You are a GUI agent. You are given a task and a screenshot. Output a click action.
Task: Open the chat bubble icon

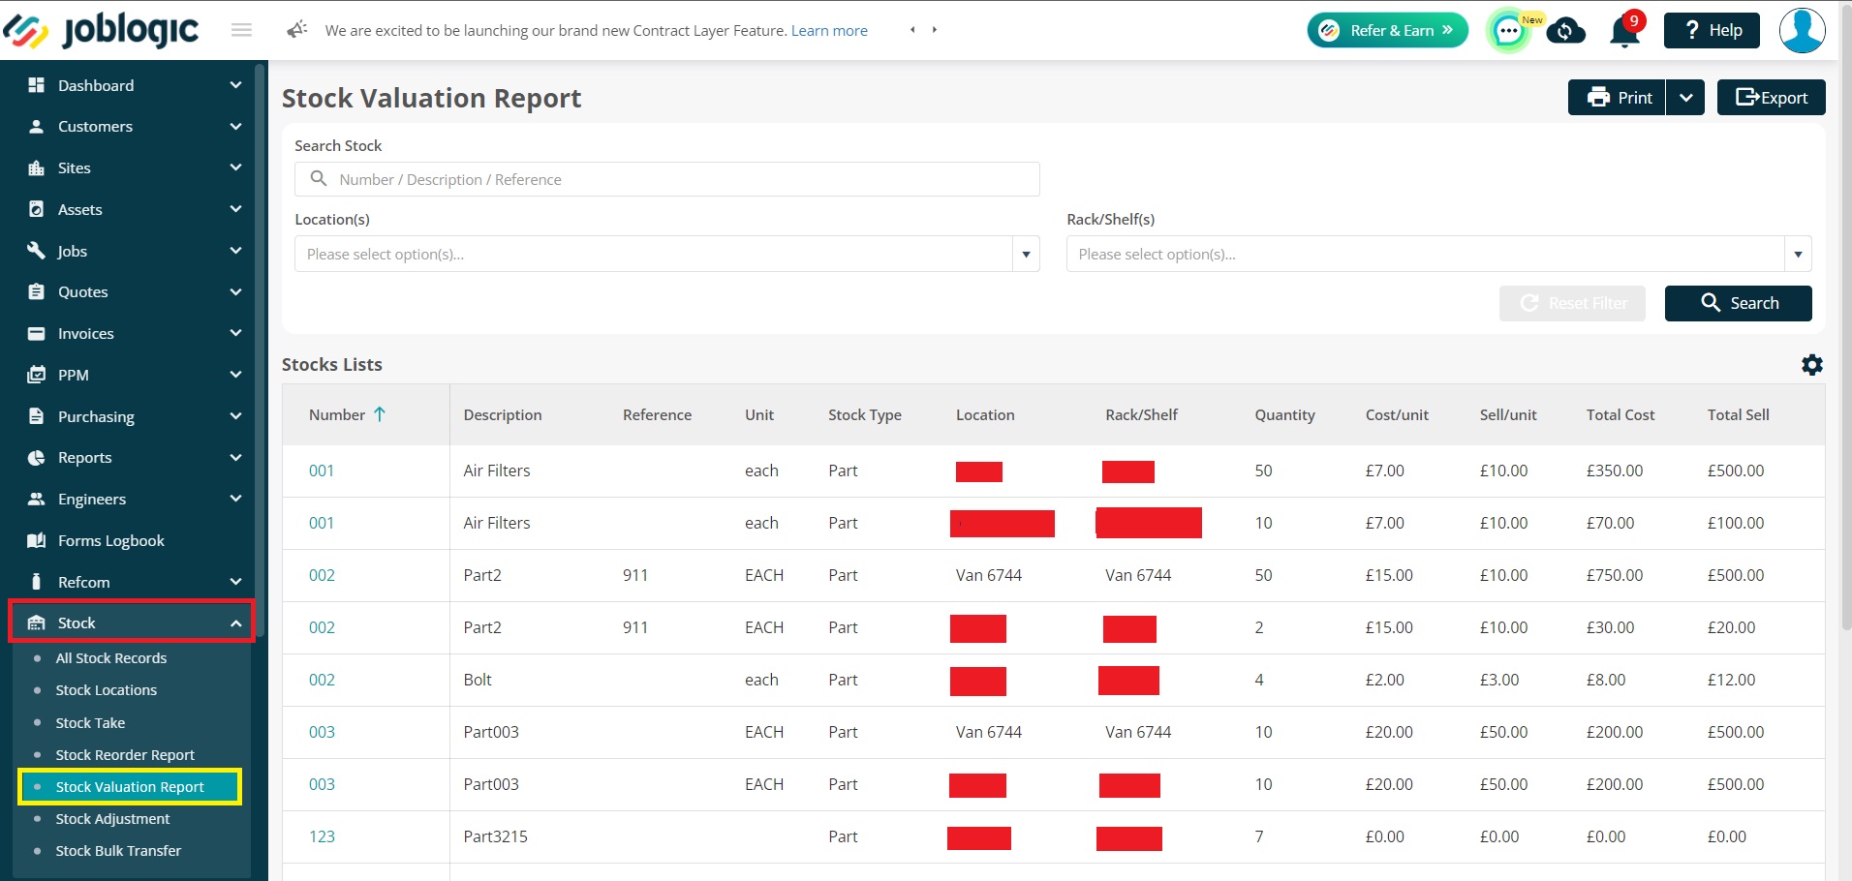(x=1508, y=32)
